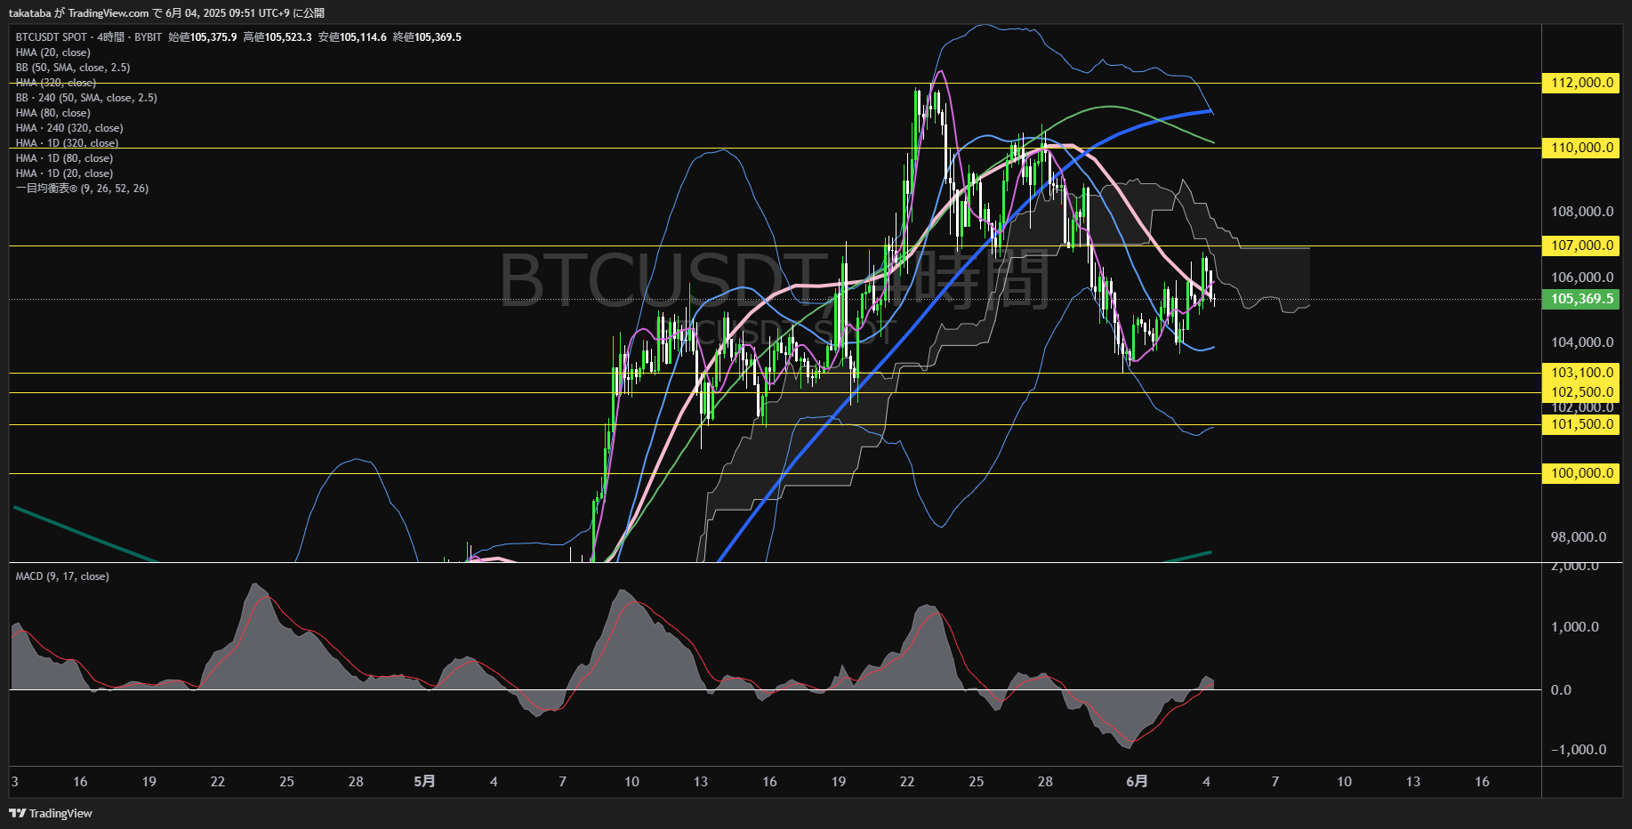Click the 100,000.0 yellow price label

pos(1580,473)
